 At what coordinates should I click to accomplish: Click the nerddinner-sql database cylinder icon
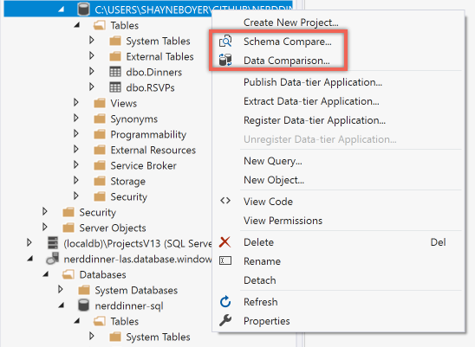[x=83, y=305]
